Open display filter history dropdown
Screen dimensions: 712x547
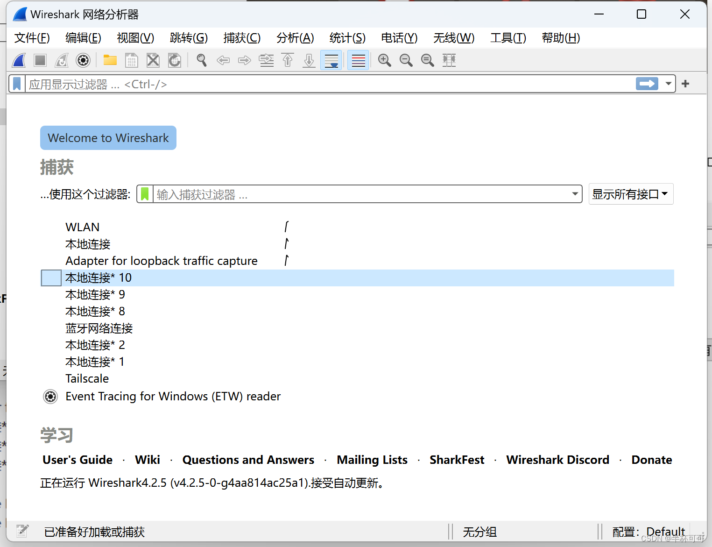[x=668, y=84]
